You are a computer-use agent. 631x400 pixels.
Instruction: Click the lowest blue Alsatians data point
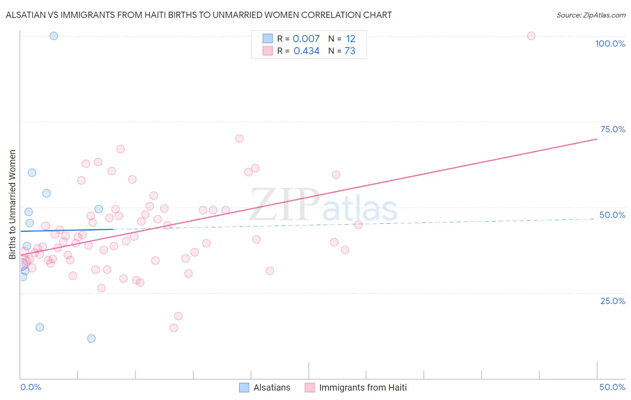pyautogui.click(x=92, y=339)
